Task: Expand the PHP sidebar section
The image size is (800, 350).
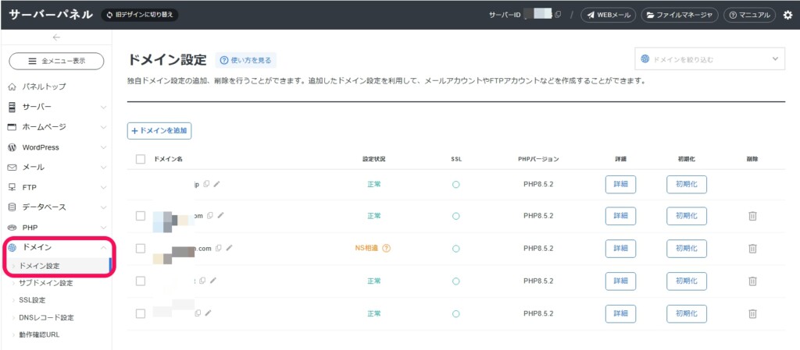Action: click(x=56, y=228)
